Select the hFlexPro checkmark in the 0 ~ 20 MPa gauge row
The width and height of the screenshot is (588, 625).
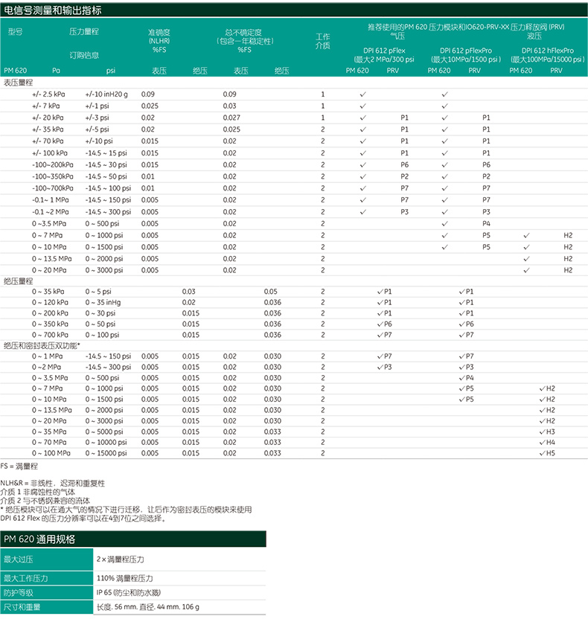point(526,270)
